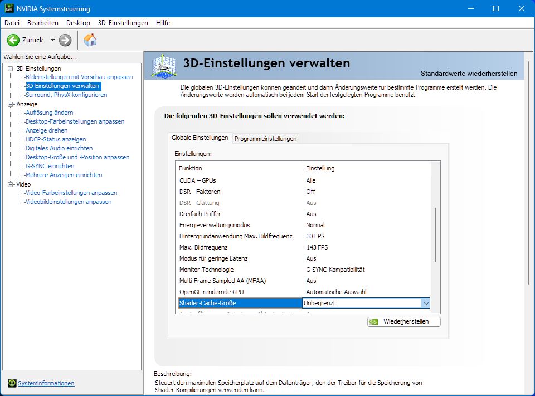535x396 pixels.
Task: Click the Automatische Auswahl value
Action: point(336,292)
